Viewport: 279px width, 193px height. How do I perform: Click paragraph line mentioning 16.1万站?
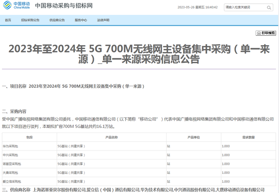click(58, 126)
